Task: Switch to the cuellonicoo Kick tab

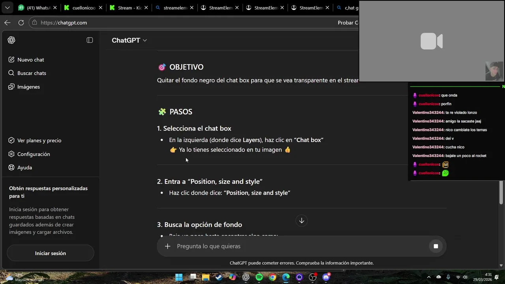Action: pos(83,7)
